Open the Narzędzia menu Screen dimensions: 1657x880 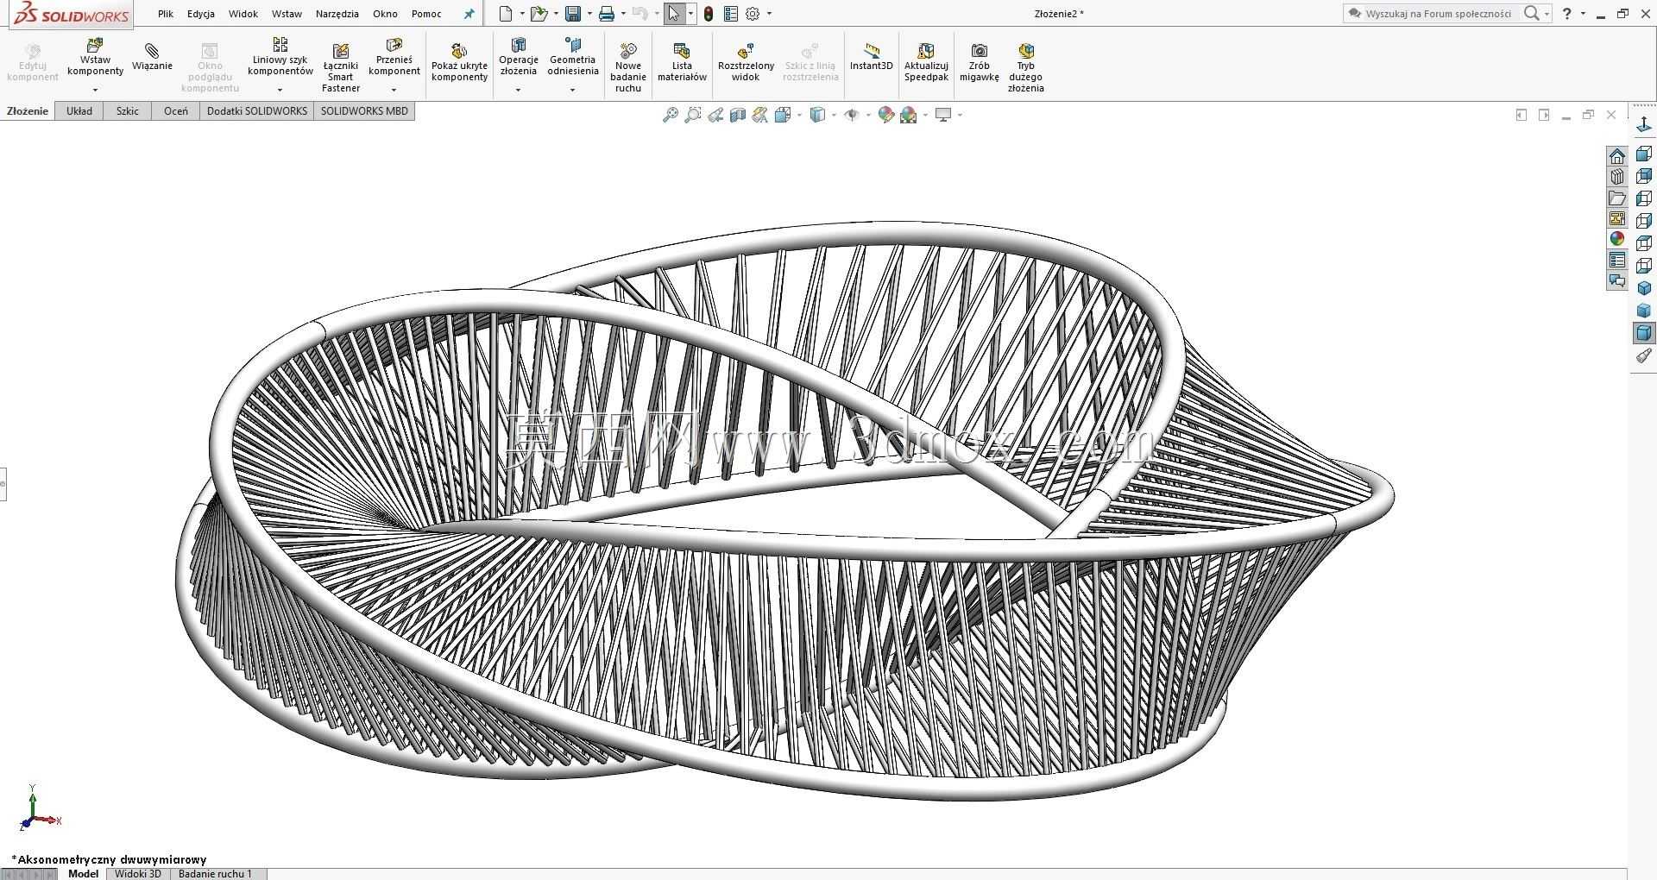(337, 14)
